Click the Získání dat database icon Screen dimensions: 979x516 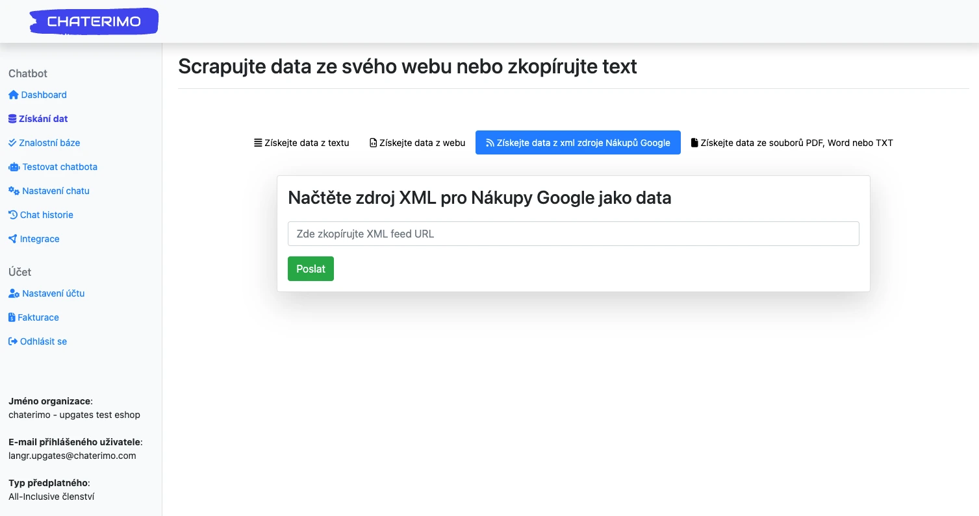12,119
